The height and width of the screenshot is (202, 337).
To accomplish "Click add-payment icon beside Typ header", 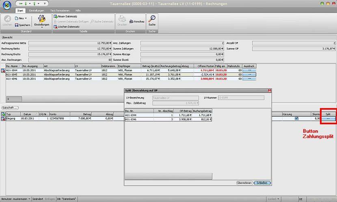I will [3, 114].
